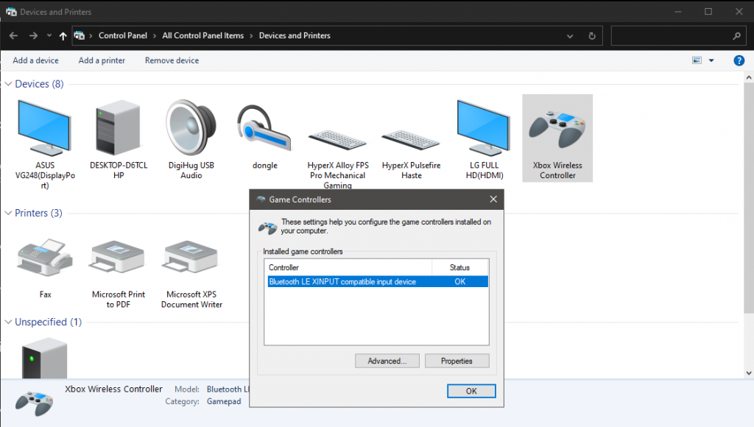Viewport: 754px width, 427px height.
Task: Select the HyperX Alloy FPS Pro keyboard
Action: [x=337, y=158]
